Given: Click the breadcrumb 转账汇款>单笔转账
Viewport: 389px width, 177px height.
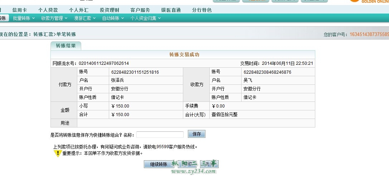Looking at the screenshot, I should (55, 34).
